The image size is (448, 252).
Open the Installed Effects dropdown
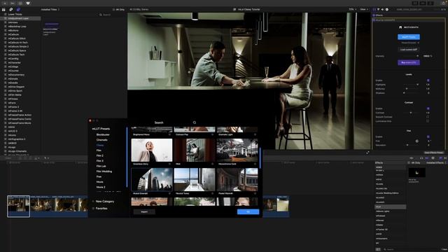point(436,162)
